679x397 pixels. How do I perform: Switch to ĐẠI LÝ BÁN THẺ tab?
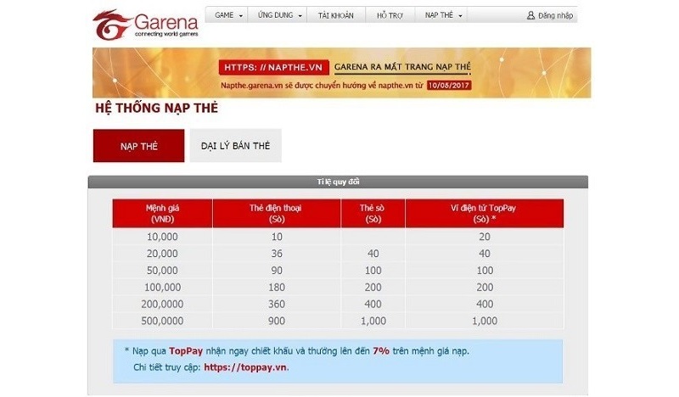pos(236,145)
